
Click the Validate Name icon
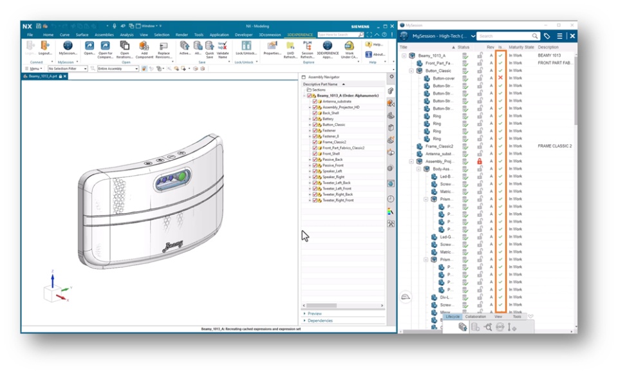pyautogui.click(x=222, y=46)
